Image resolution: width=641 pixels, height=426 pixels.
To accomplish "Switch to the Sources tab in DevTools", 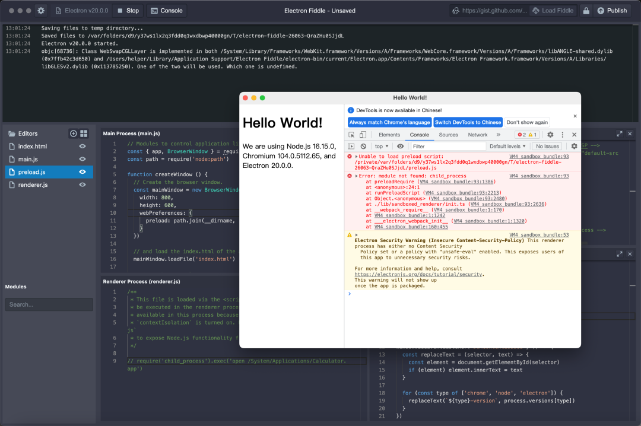I will (448, 135).
